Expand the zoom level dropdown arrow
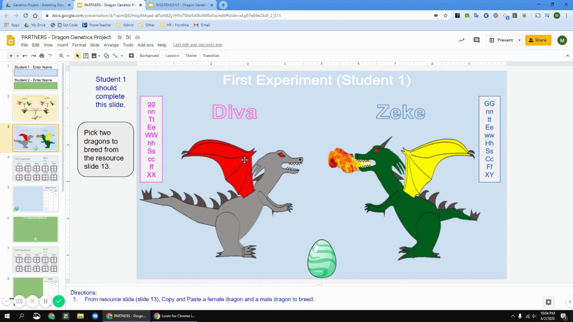The height and width of the screenshot is (322, 573). (68, 55)
